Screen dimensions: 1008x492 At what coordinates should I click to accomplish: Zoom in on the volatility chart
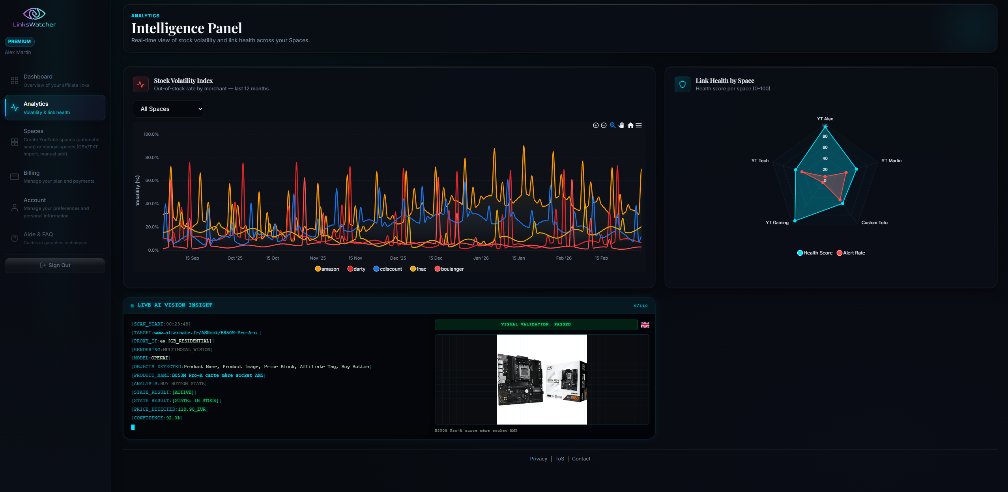[596, 125]
